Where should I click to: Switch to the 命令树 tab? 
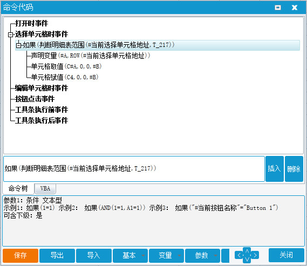(18, 188)
